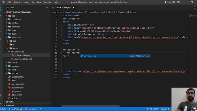Open Help menu
This screenshot has height=111, width=197.
pos(56,2)
